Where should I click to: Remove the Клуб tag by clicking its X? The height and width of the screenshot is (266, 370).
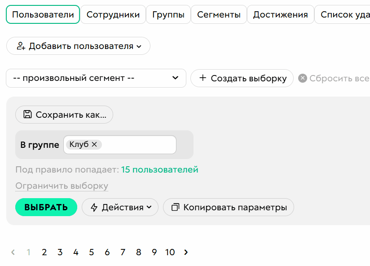pyautogui.click(x=94, y=144)
